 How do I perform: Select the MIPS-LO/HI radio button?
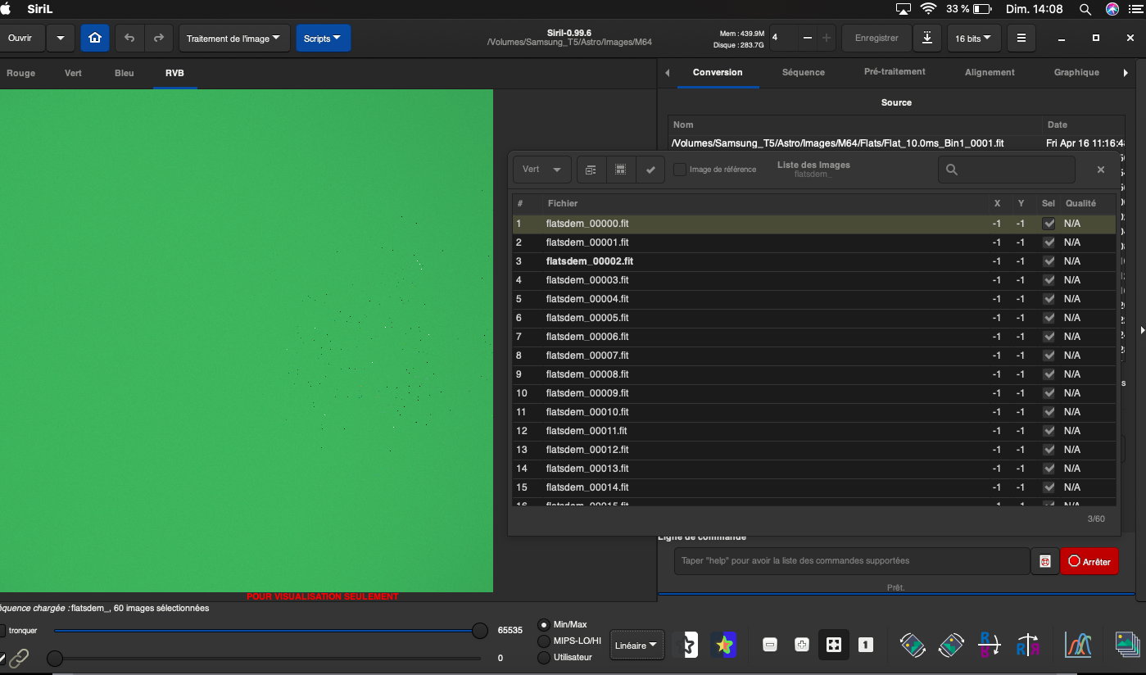pyautogui.click(x=544, y=641)
